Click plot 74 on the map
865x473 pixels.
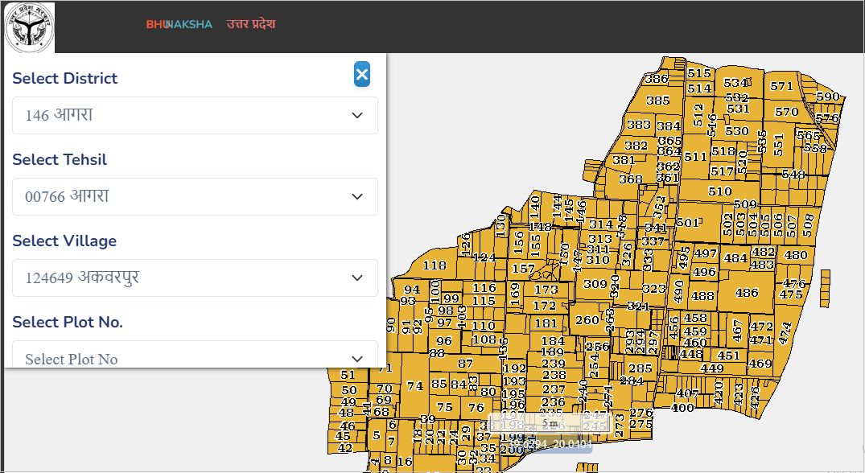coord(414,386)
